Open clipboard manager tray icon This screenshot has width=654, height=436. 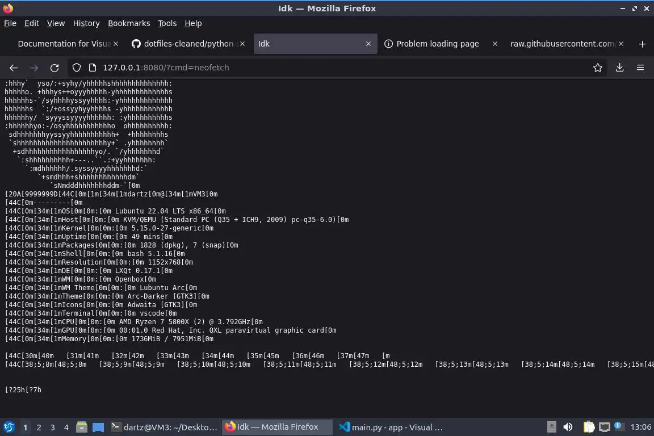(x=589, y=427)
